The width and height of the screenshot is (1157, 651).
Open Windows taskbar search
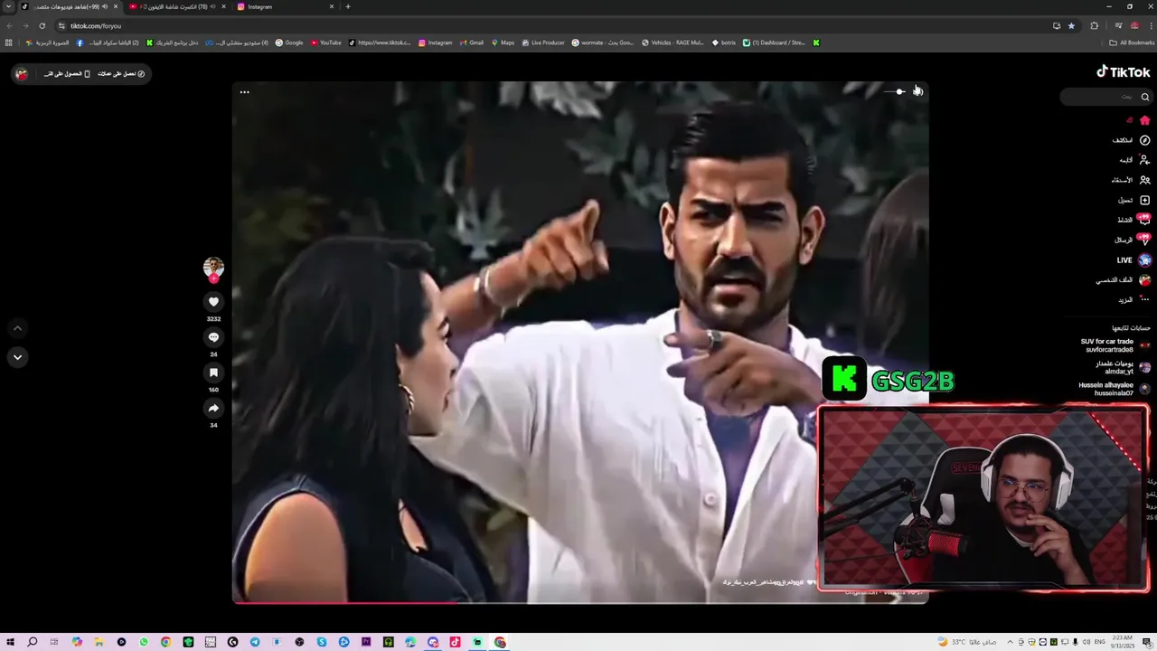pos(33,642)
